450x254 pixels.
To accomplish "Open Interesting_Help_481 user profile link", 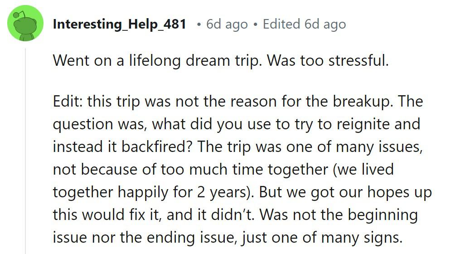I will pyautogui.click(x=119, y=24).
